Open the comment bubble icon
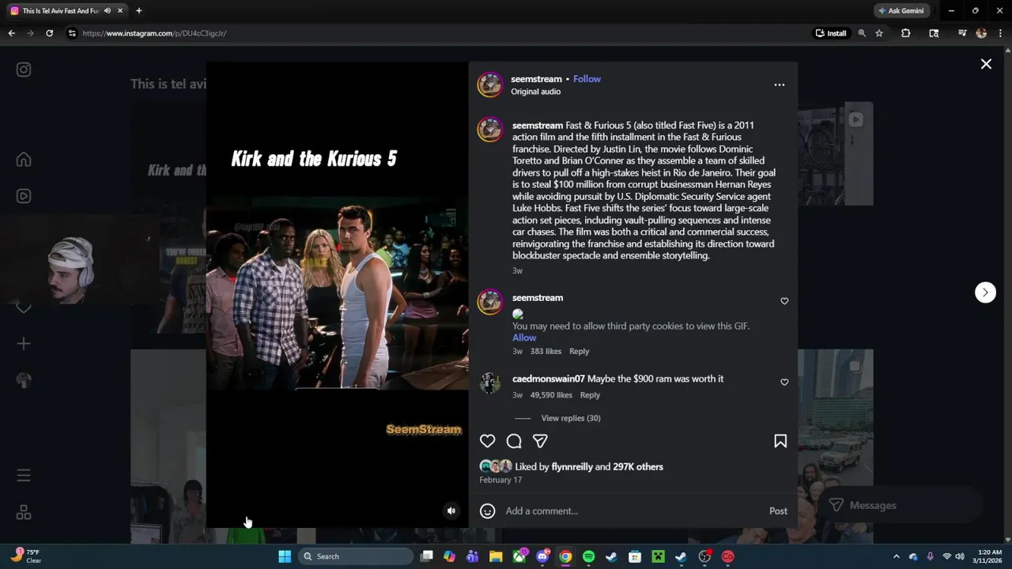The width and height of the screenshot is (1012, 569). tap(514, 441)
